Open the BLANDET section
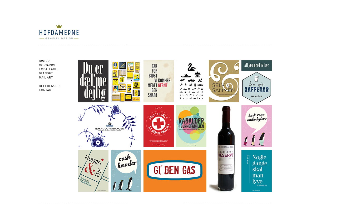The image size is (337, 210). 46,73
